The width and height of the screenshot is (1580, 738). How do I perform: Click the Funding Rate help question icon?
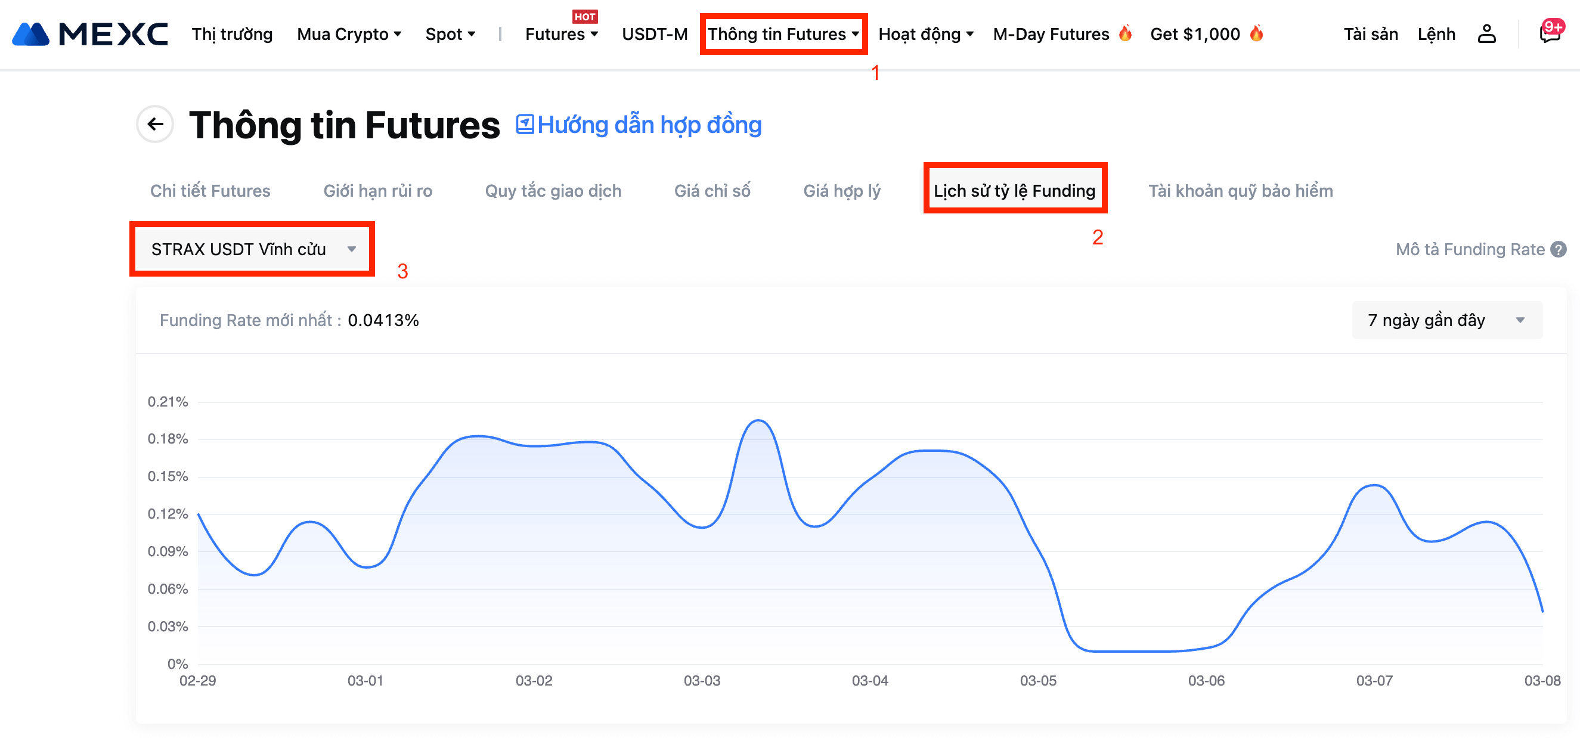(1558, 249)
